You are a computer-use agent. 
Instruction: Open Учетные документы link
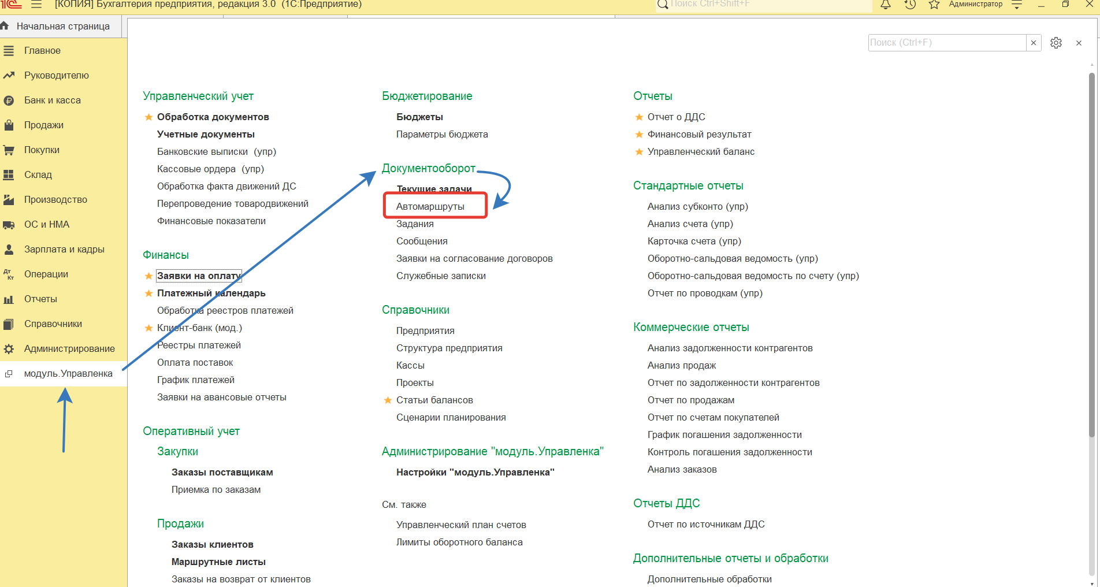[x=206, y=135]
